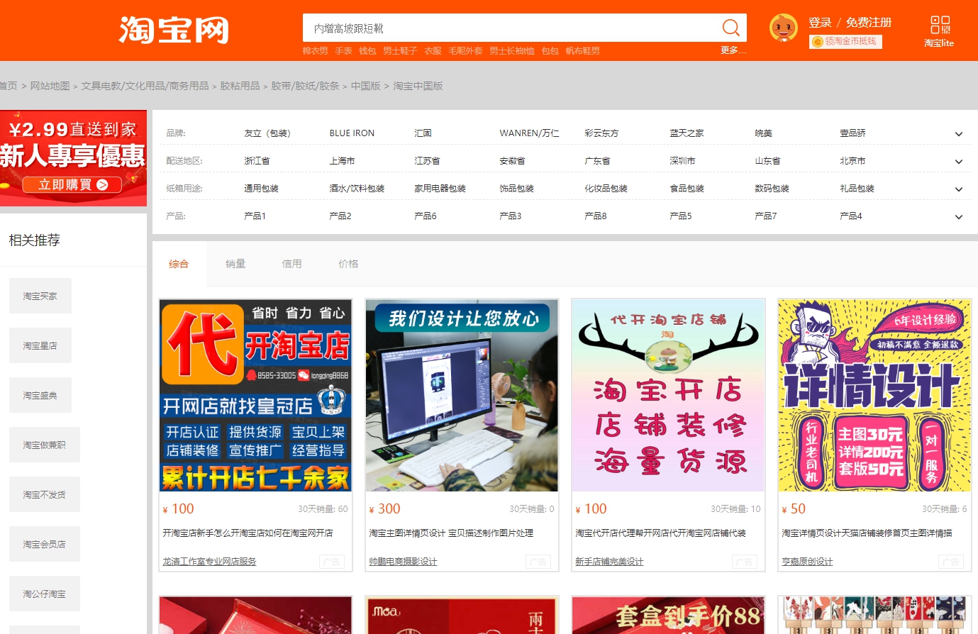Expand the 配送地区 filter row
978x634 pixels.
(958, 162)
